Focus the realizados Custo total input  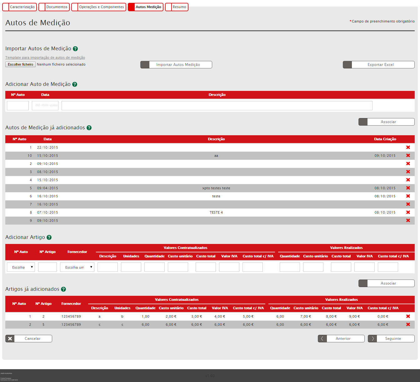click(341, 267)
